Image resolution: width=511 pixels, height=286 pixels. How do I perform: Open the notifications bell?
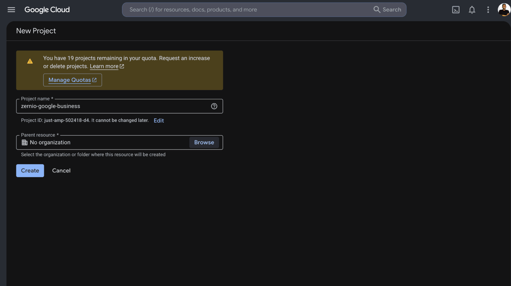pos(472,10)
